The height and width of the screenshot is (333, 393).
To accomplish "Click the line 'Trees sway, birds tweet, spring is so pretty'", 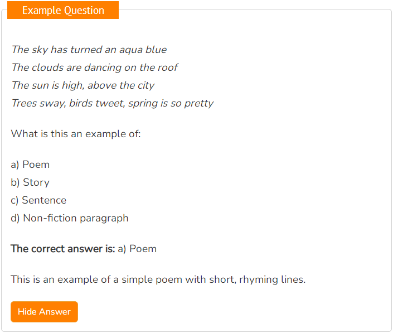I will 113,103.
